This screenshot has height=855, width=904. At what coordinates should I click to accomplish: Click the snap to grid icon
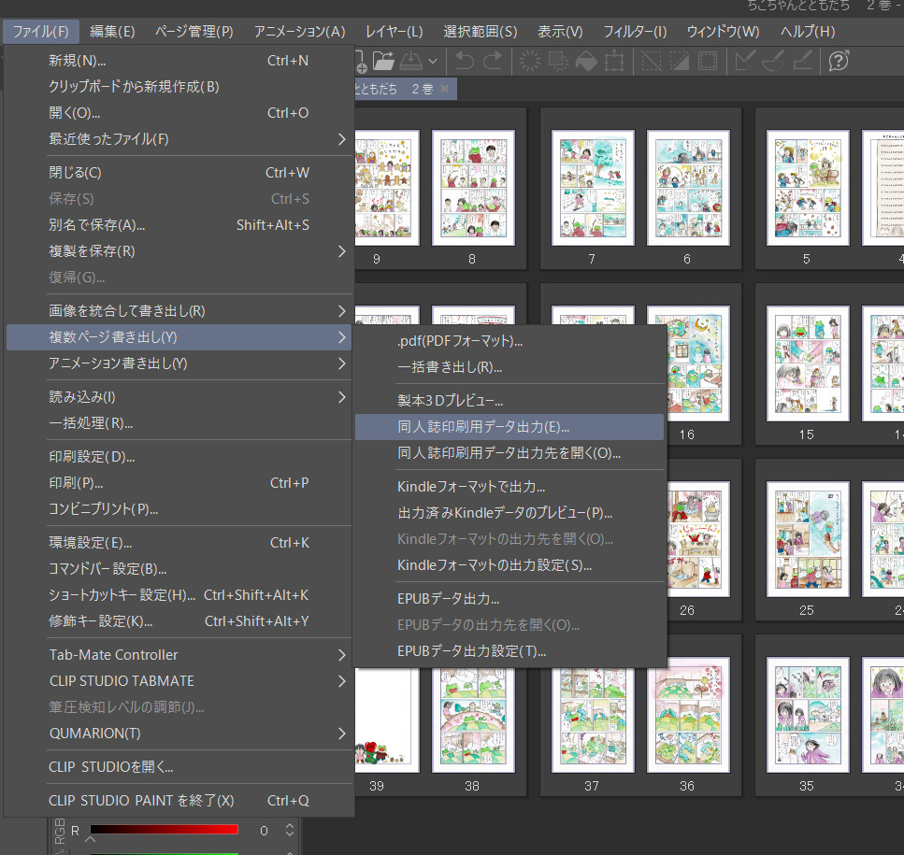(802, 61)
